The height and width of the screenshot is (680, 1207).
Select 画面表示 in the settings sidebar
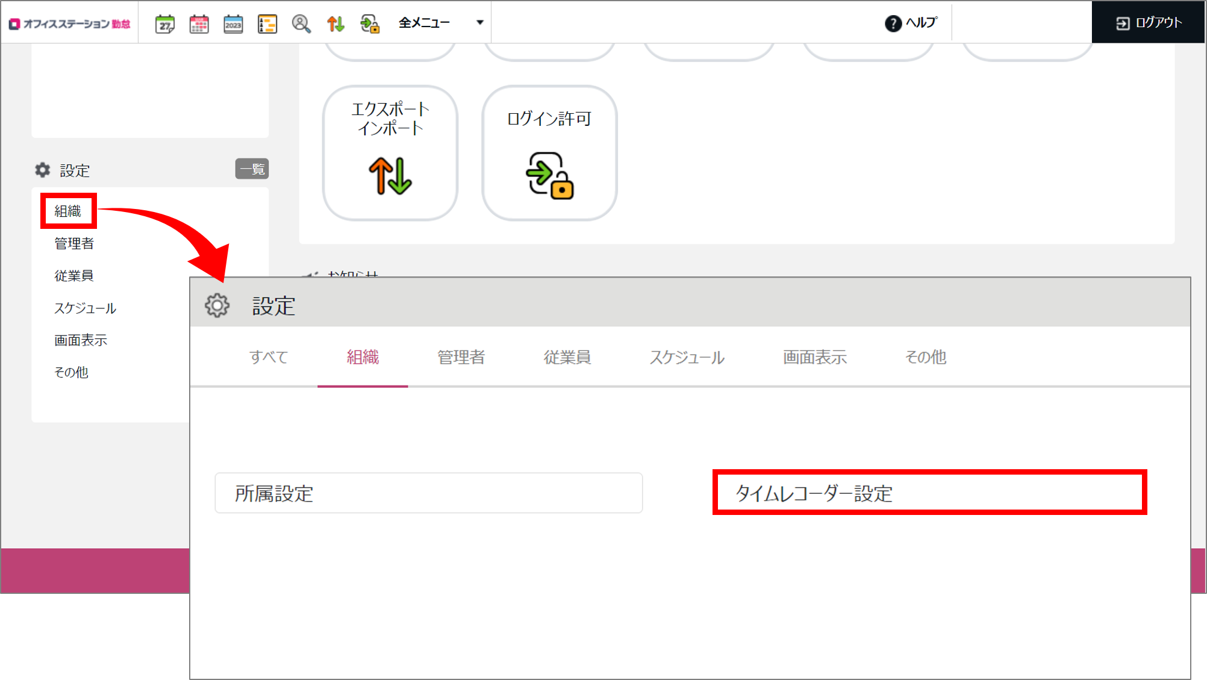pos(81,340)
